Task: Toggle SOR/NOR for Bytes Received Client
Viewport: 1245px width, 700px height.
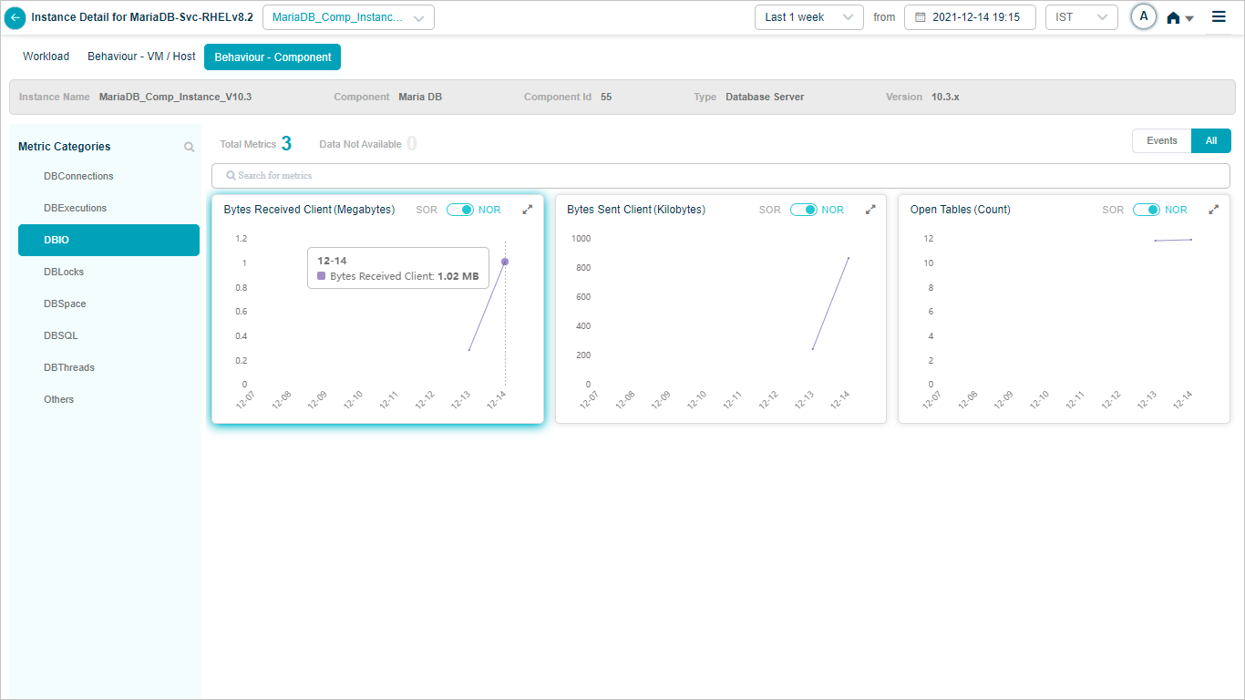Action: (x=459, y=210)
